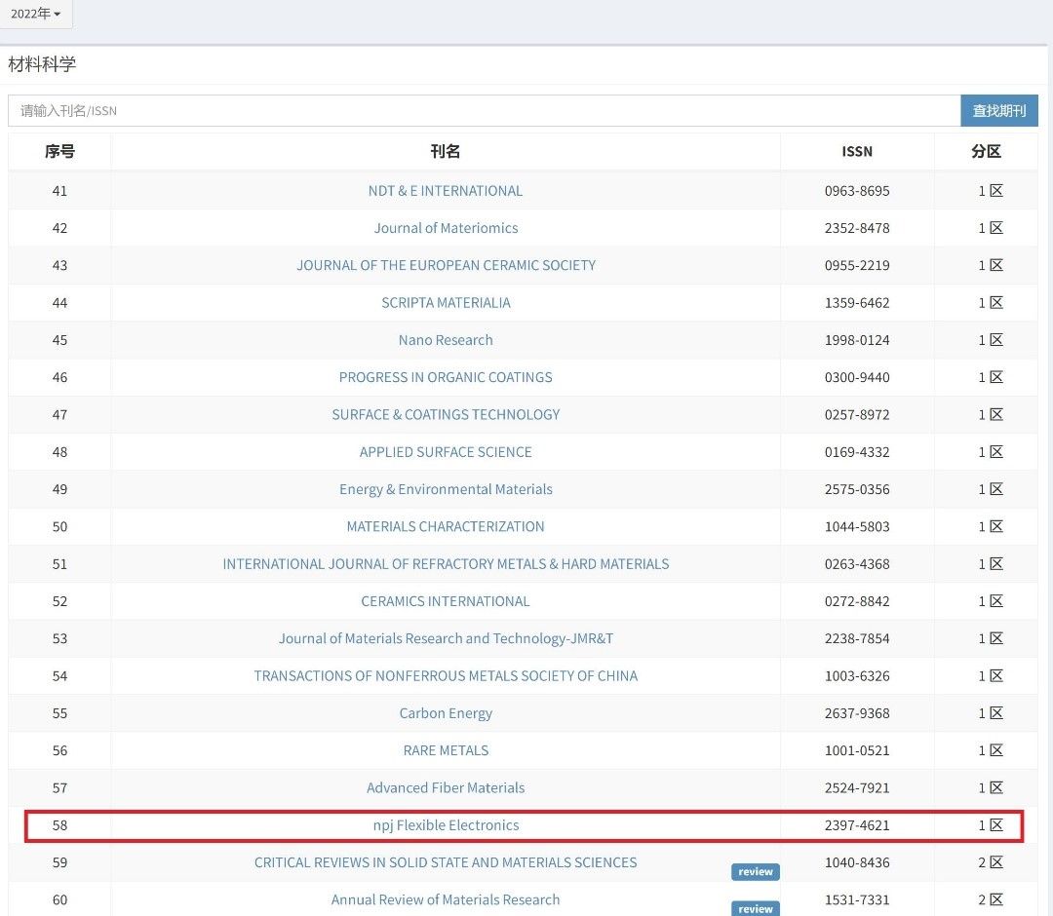
Task: Open CERAMICS INTERNATIONAL journal link
Action: [x=446, y=601]
